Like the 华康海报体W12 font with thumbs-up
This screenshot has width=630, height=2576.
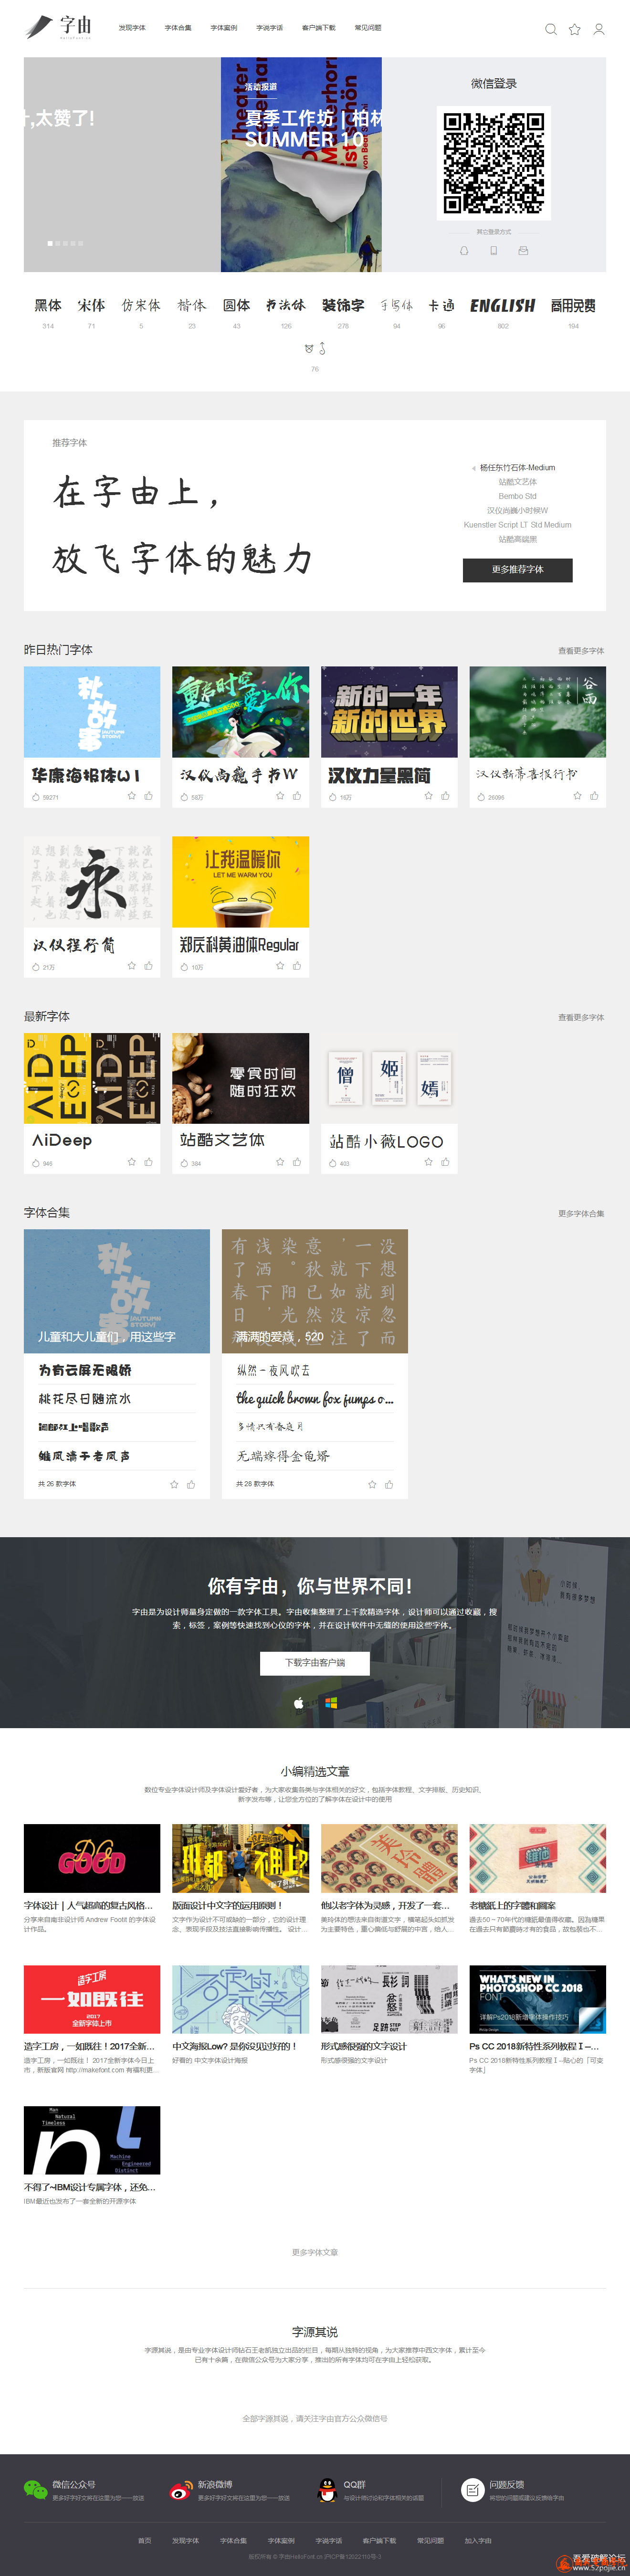(148, 796)
